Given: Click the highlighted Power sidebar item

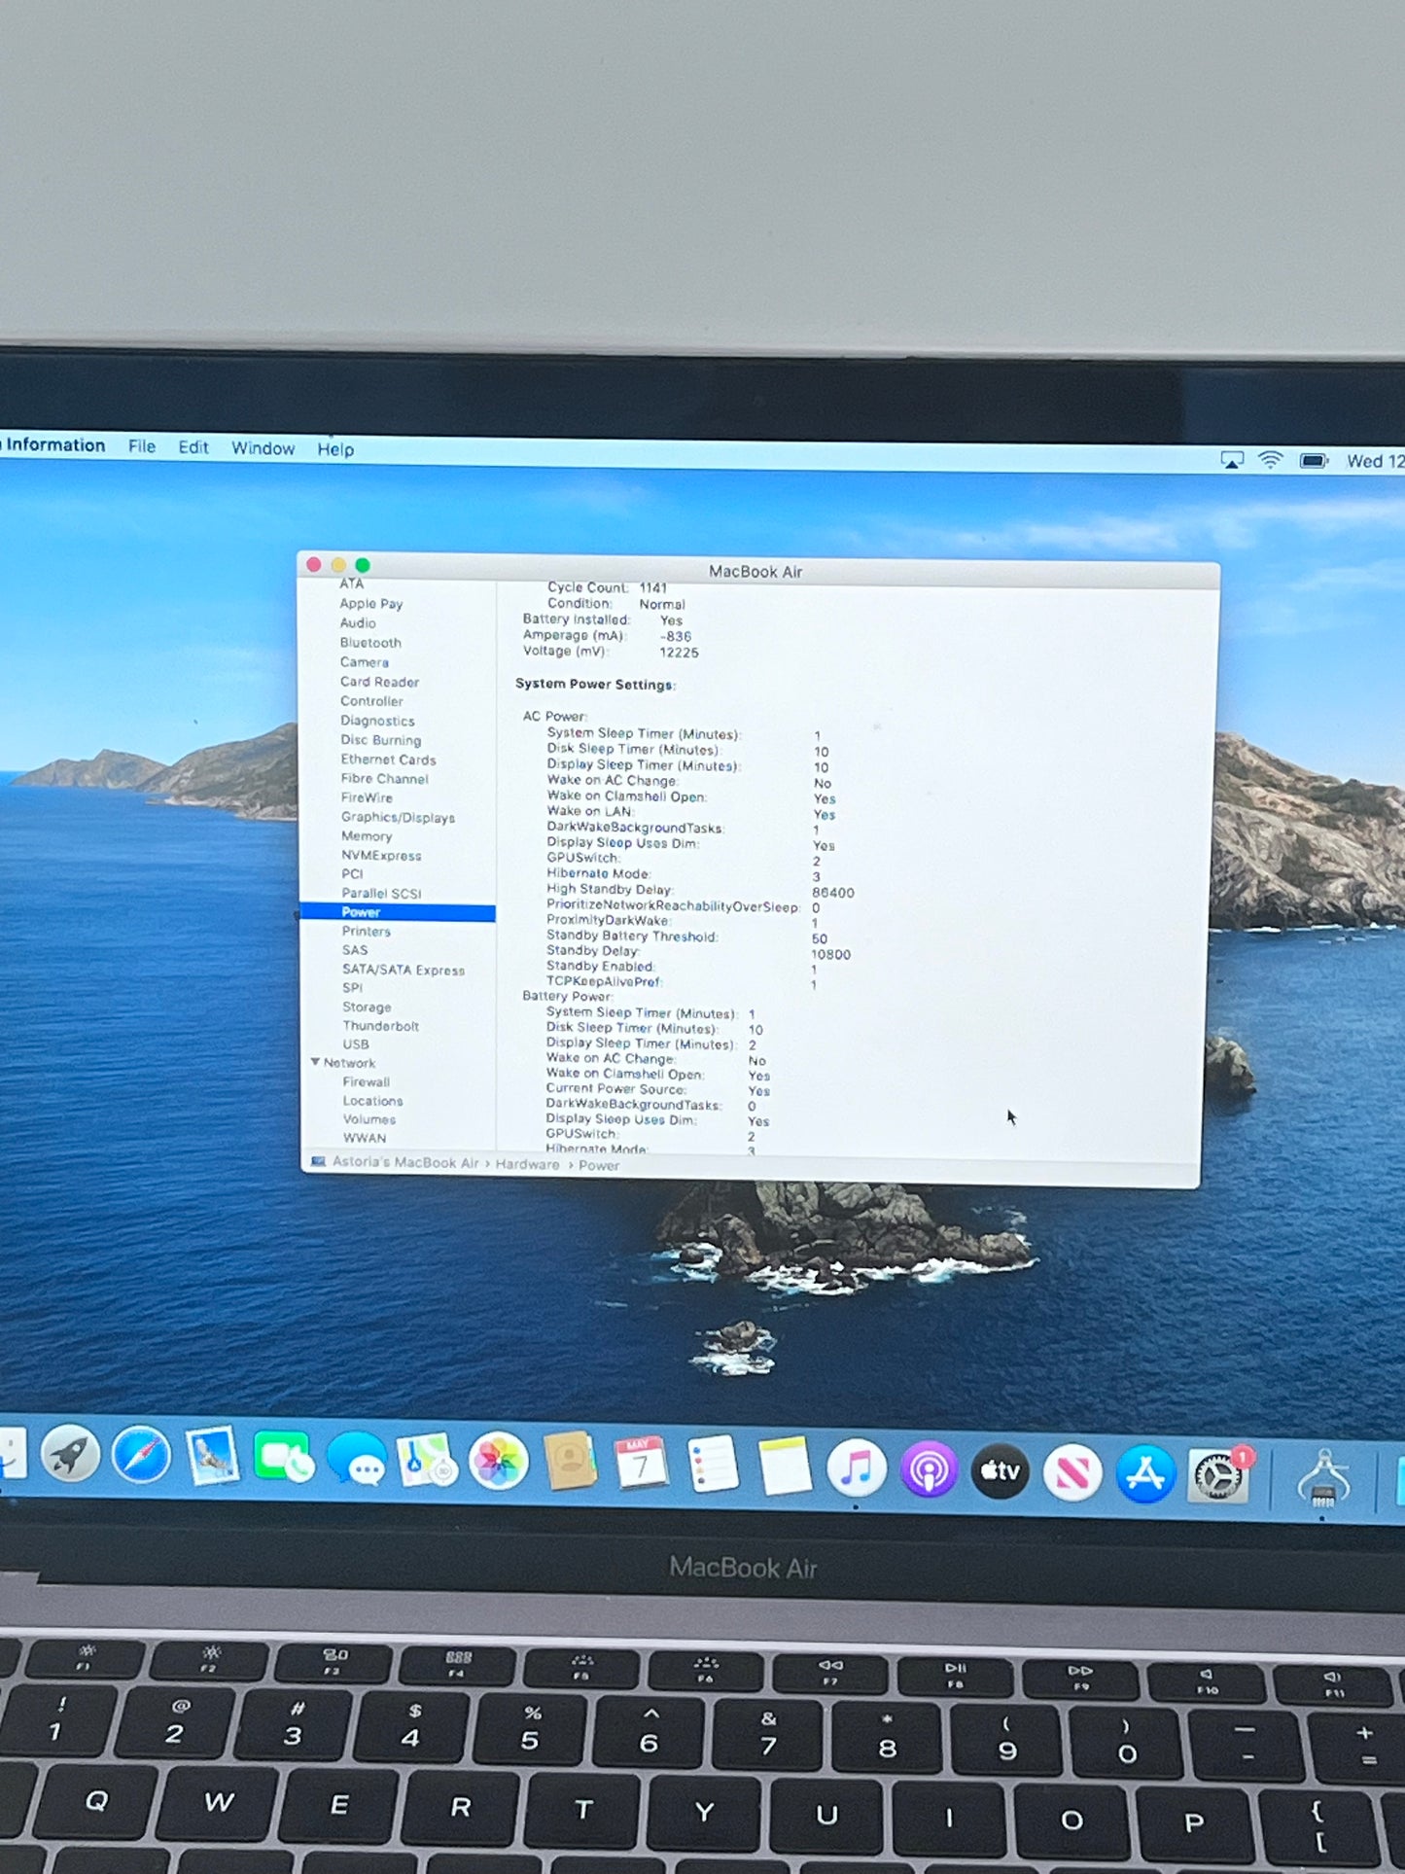Looking at the screenshot, I should [399, 912].
